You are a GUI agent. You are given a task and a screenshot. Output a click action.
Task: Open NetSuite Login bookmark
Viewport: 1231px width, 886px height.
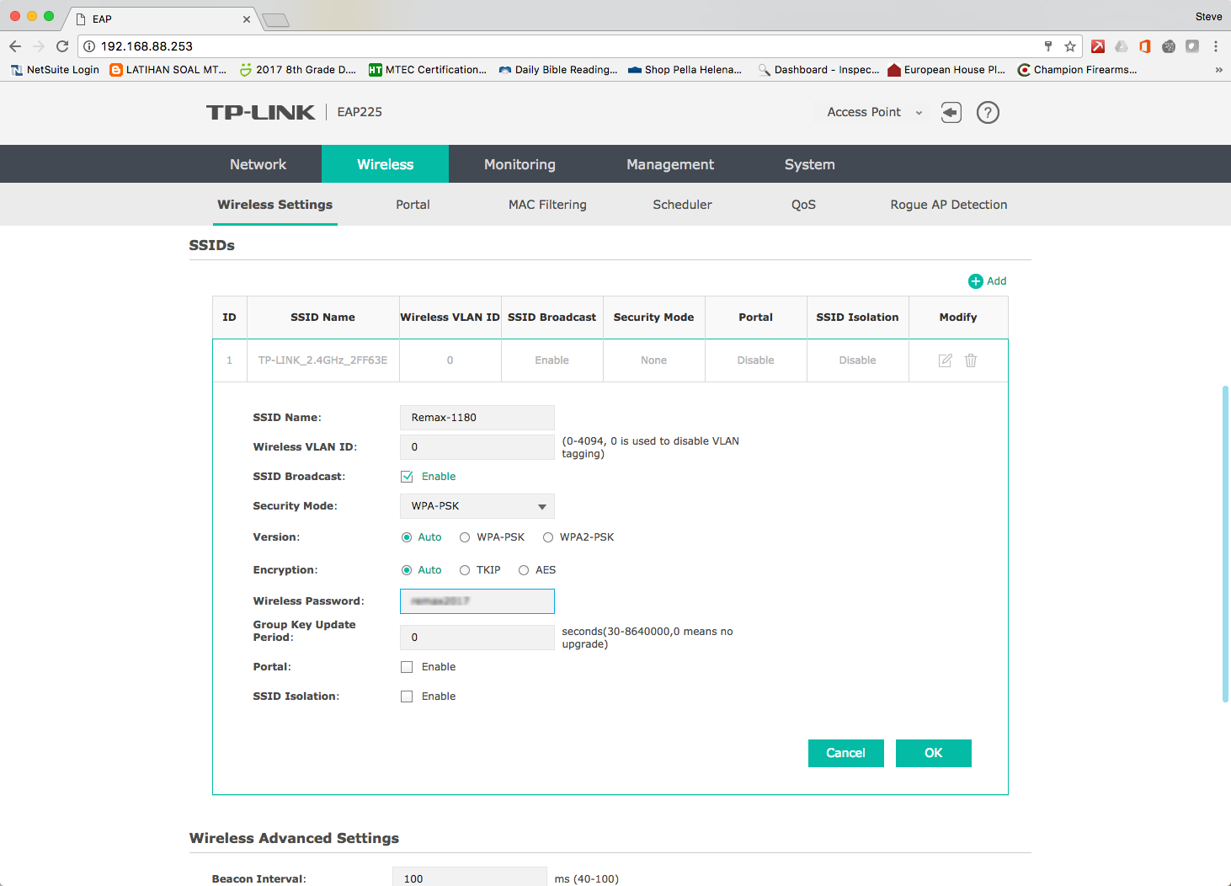[x=55, y=70]
